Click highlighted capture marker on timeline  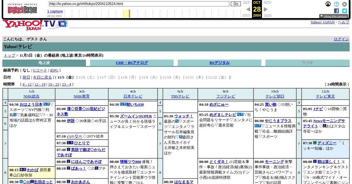[x=130, y=13]
